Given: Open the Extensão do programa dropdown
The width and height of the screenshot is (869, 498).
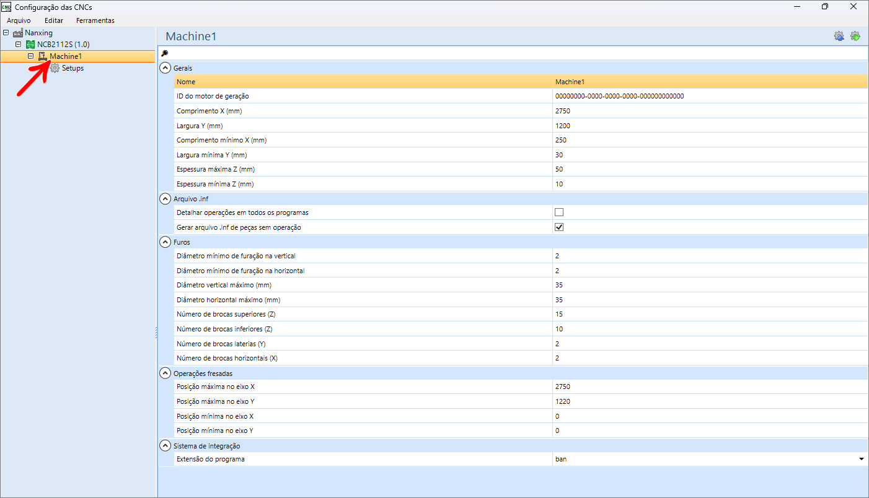Looking at the screenshot, I should 861,459.
